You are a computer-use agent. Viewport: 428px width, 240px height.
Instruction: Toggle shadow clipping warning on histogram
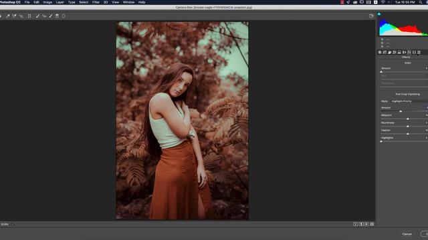click(x=379, y=14)
